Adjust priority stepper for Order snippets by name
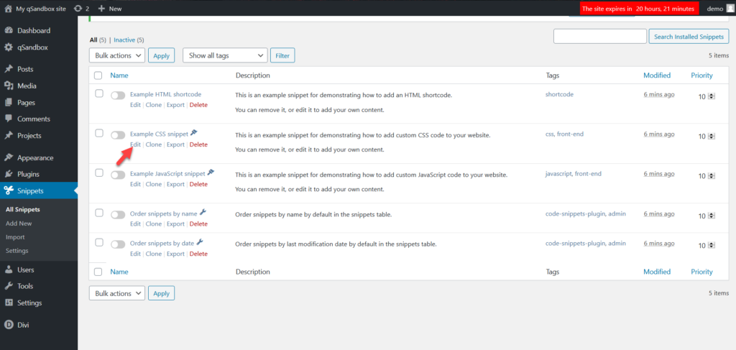The image size is (736, 350). tap(712, 216)
